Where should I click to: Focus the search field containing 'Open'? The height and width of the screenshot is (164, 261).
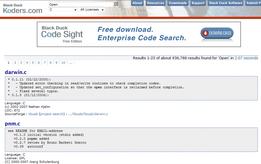pyautogui.click(x=81, y=4)
